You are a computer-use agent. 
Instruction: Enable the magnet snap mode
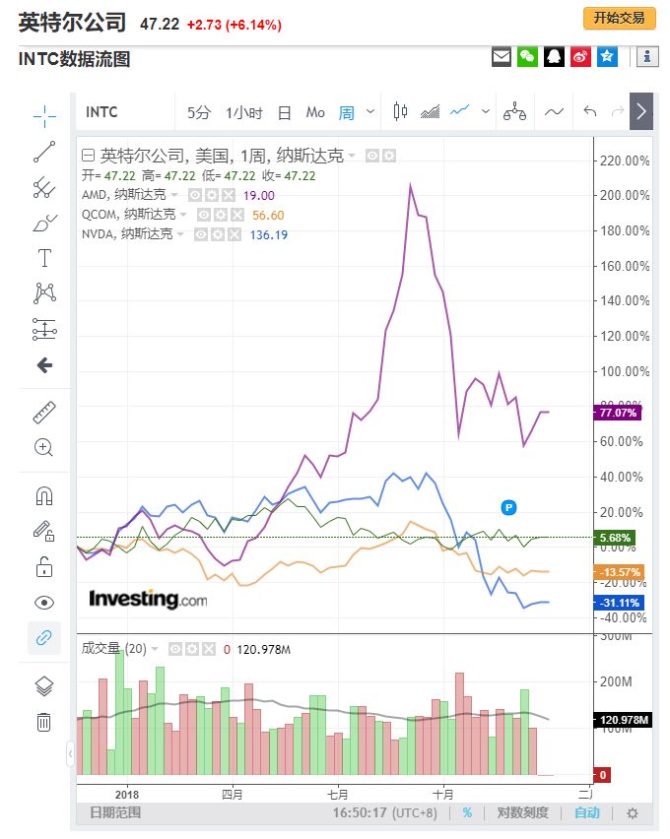pyautogui.click(x=44, y=495)
